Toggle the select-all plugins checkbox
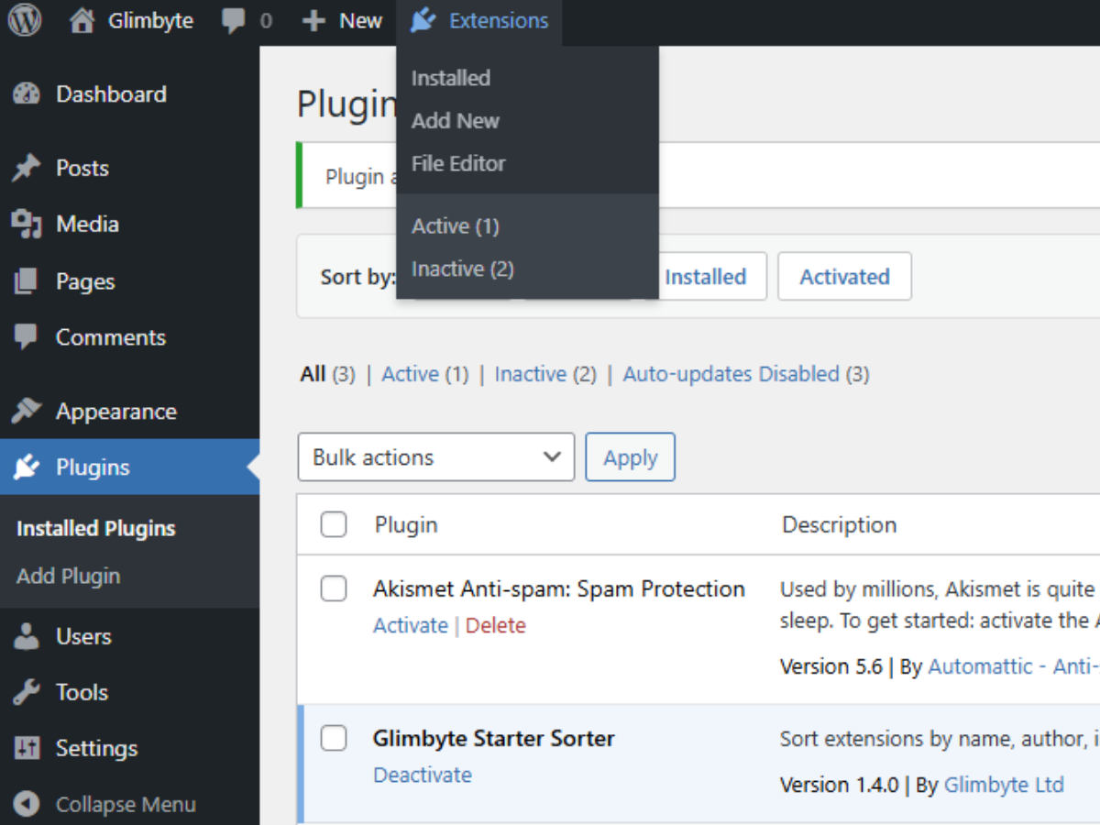The image size is (1100, 825). [334, 524]
